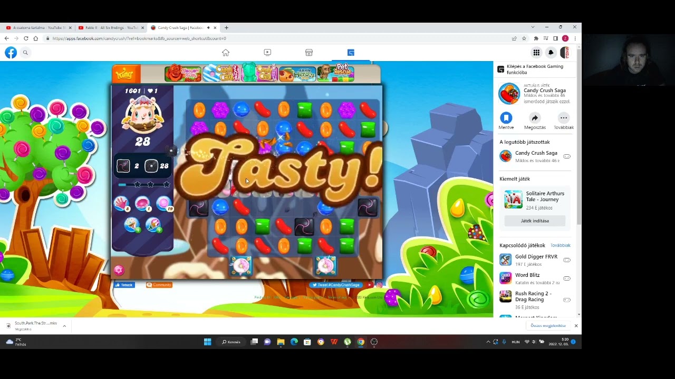Click taskbar Keresés search box
This screenshot has width=675, height=379.
pyautogui.click(x=231, y=342)
